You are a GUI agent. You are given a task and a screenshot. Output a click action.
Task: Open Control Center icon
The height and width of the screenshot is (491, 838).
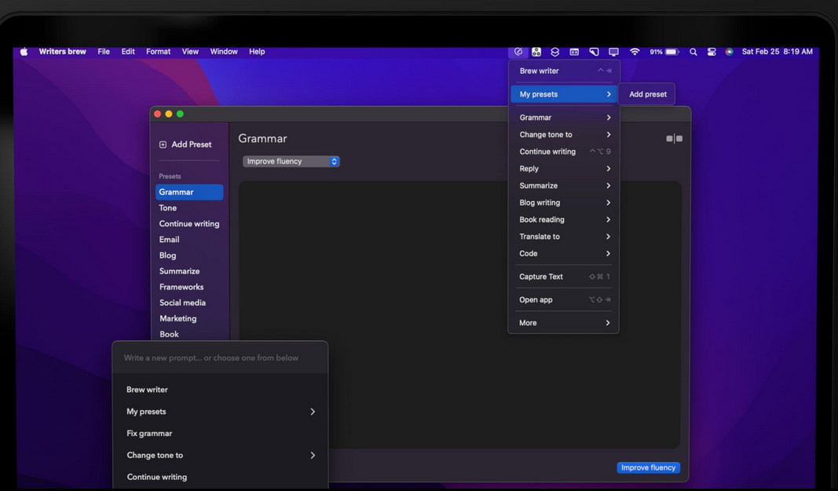point(712,52)
